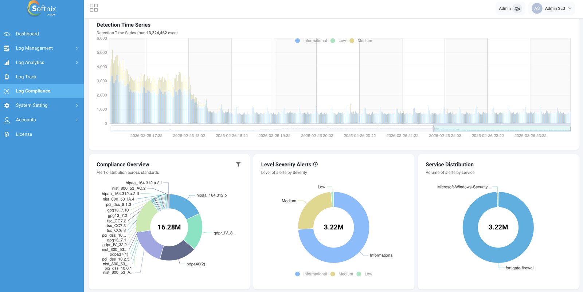583x292 pixels.
Task: Click the time range zoom slider handle
Action: coord(433,129)
